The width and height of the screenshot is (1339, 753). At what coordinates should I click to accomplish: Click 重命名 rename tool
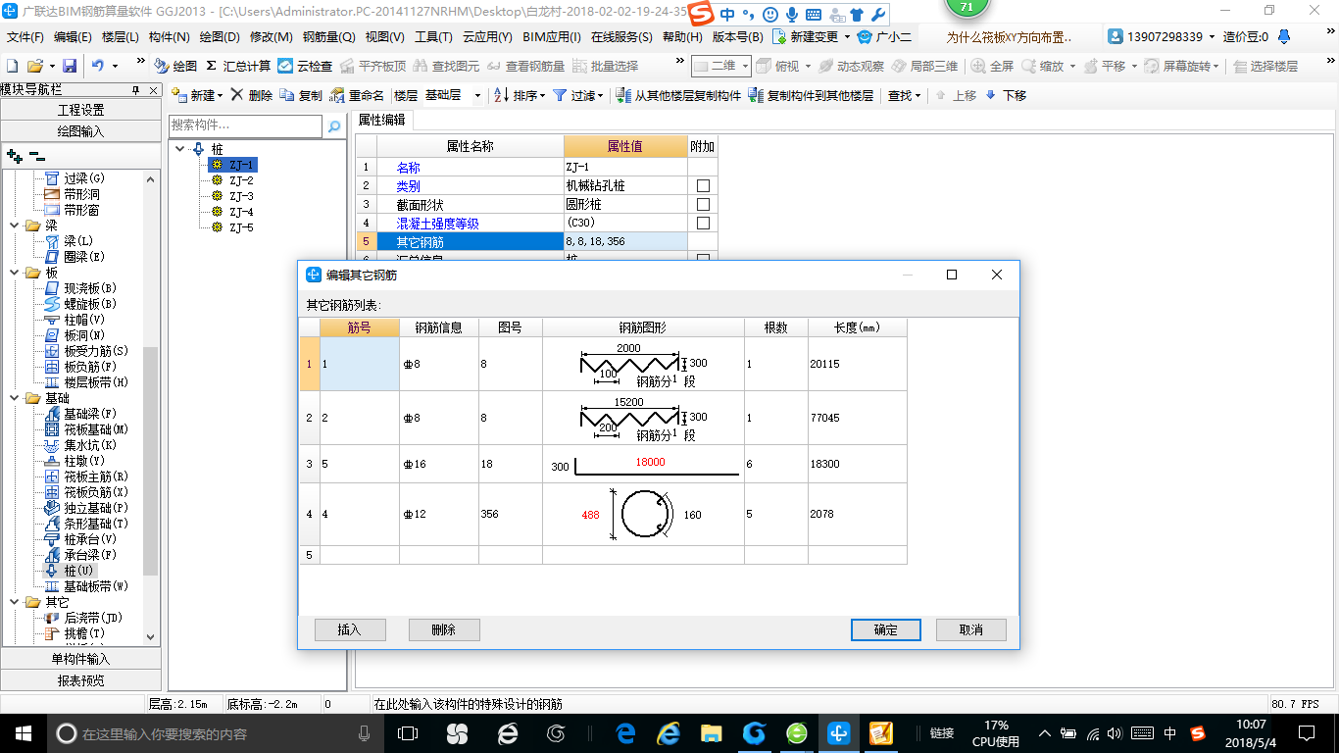(x=358, y=95)
